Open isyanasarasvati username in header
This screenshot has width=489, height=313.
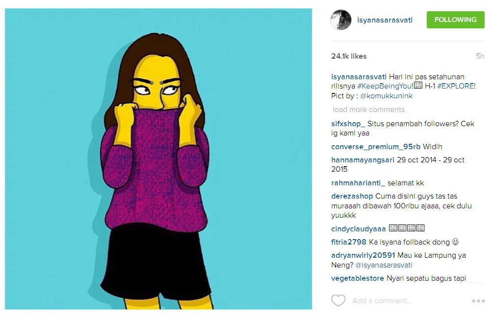(385, 20)
